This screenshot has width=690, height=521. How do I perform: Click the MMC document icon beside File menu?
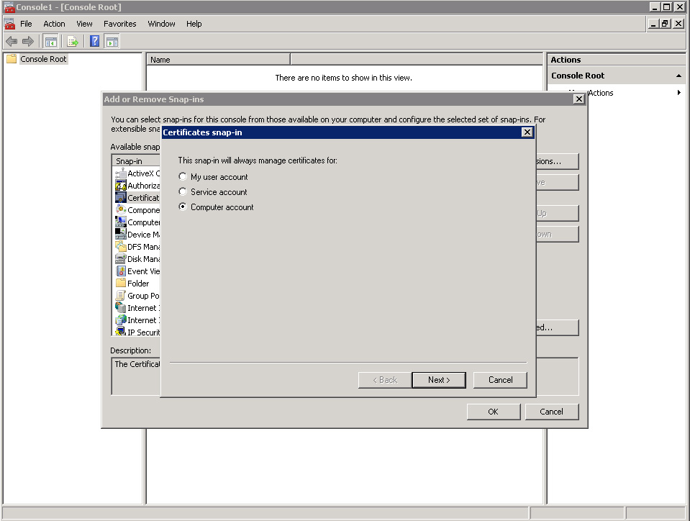click(x=9, y=24)
